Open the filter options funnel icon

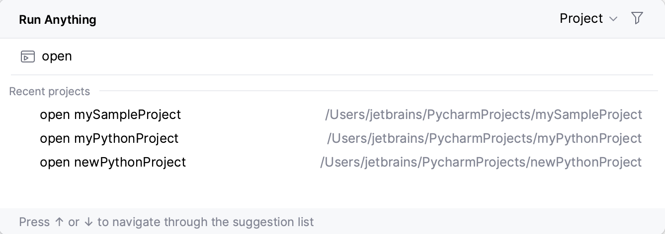tap(637, 19)
